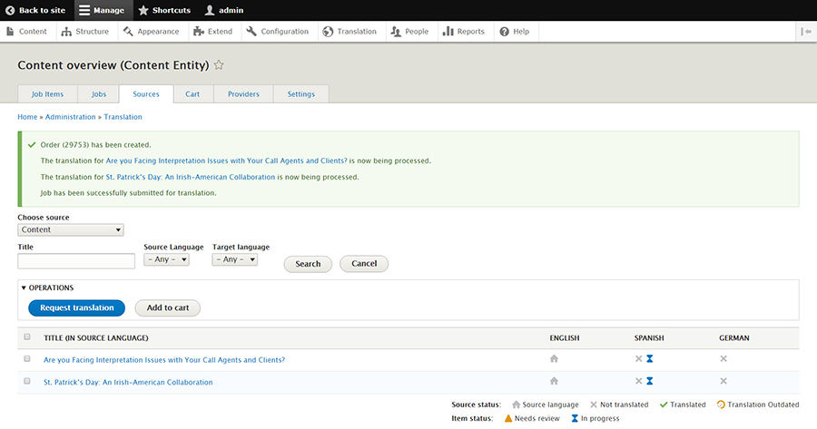
Task: Click English home icon for Interpretation Issues row
Action: click(554, 359)
